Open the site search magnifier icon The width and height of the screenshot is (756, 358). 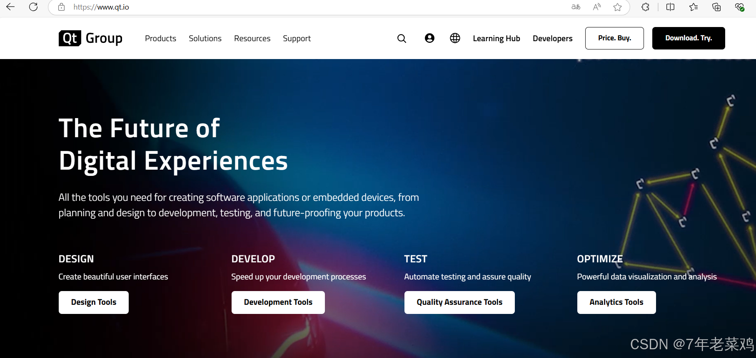(x=402, y=38)
